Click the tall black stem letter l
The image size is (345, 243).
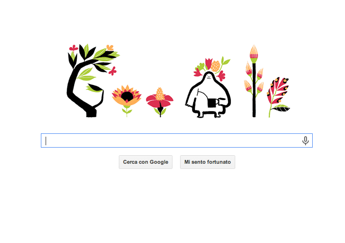(254, 90)
